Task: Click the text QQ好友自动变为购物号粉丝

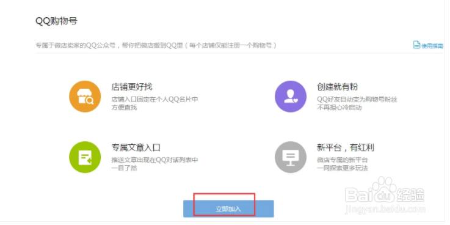Action: 357,100
